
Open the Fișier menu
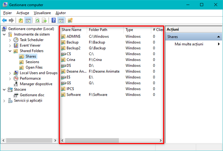[7, 13]
